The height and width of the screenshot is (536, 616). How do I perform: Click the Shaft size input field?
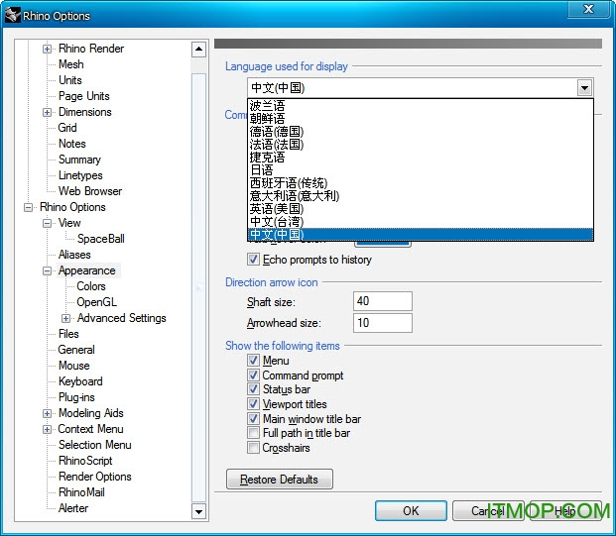[x=382, y=301]
